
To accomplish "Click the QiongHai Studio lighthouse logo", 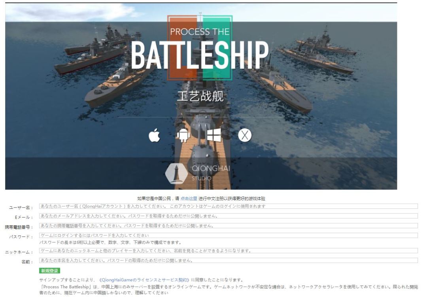I will 176,174.
